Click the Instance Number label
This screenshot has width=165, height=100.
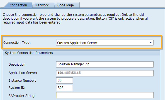[x=22, y=80]
